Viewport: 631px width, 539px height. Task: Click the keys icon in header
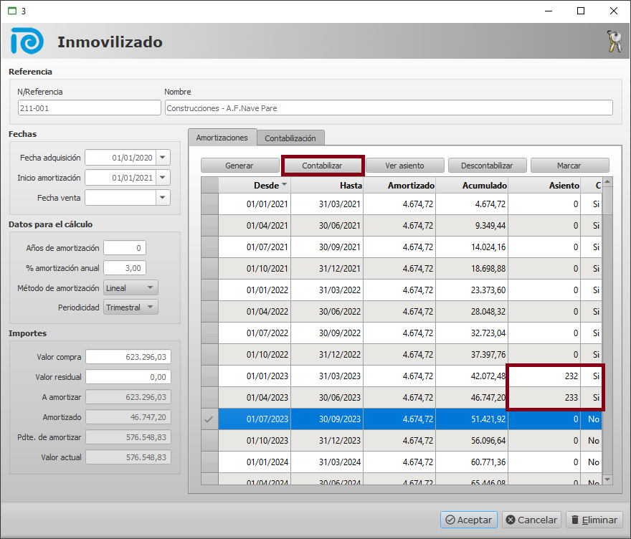[613, 42]
